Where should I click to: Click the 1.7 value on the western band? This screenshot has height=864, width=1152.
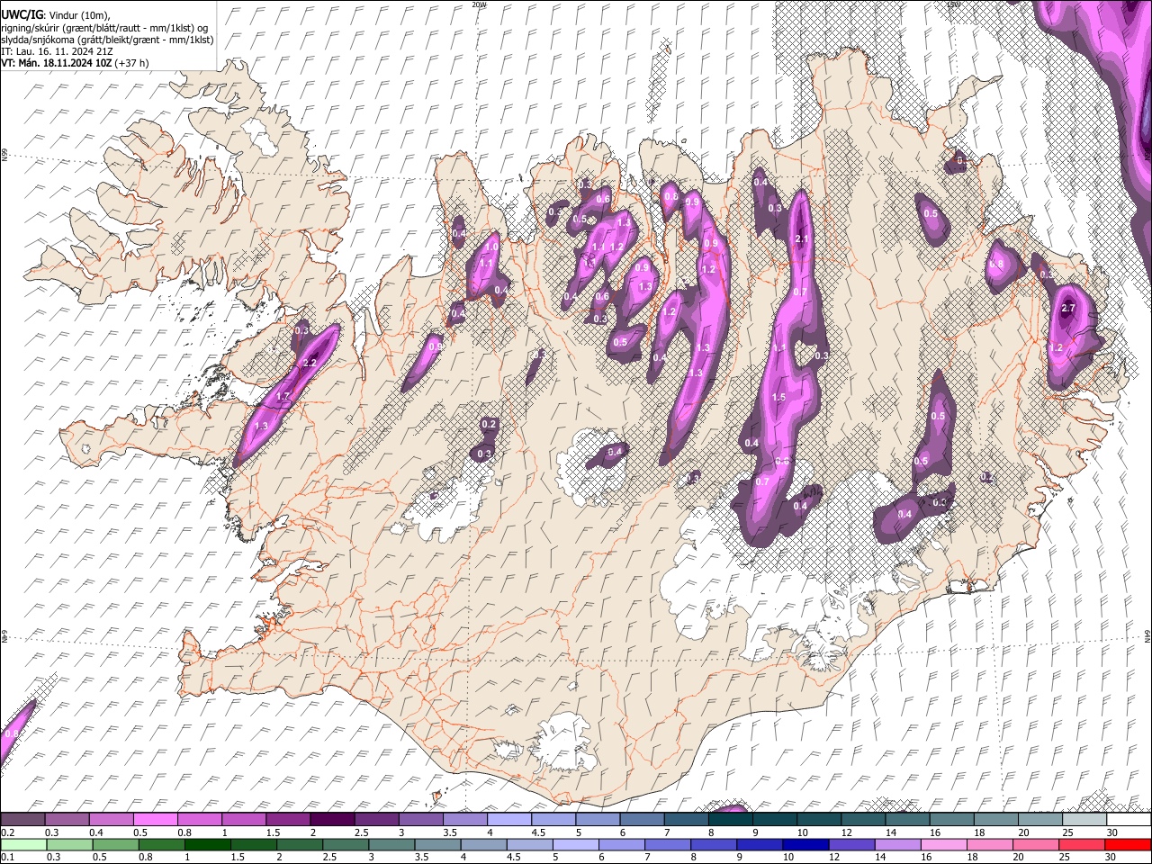coord(283,396)
